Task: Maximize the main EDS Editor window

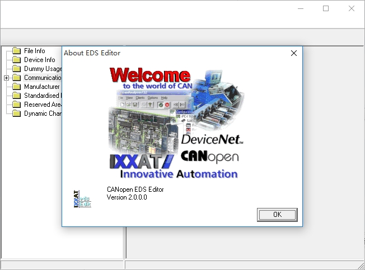Action: (x=326, y=8)
